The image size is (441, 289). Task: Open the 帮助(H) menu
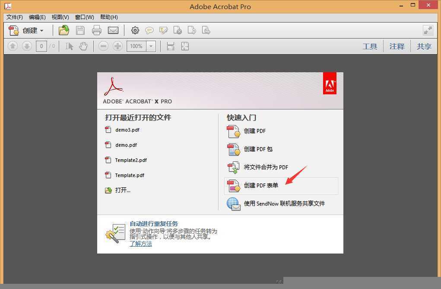click(x=109, y=17)
